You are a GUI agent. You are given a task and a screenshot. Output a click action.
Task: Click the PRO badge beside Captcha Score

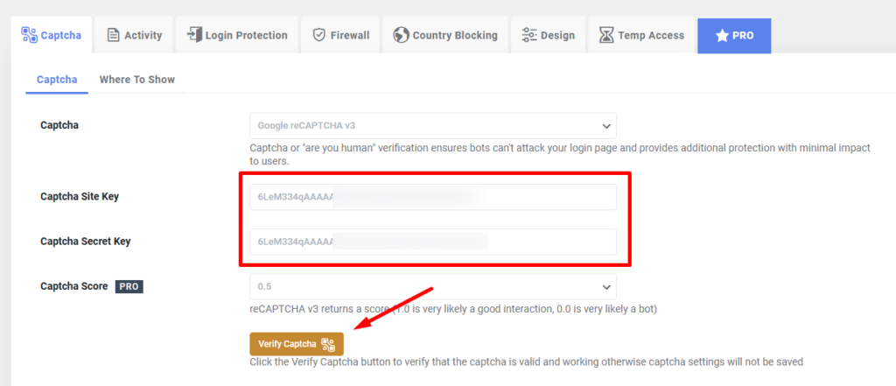[x=129, y=286]
